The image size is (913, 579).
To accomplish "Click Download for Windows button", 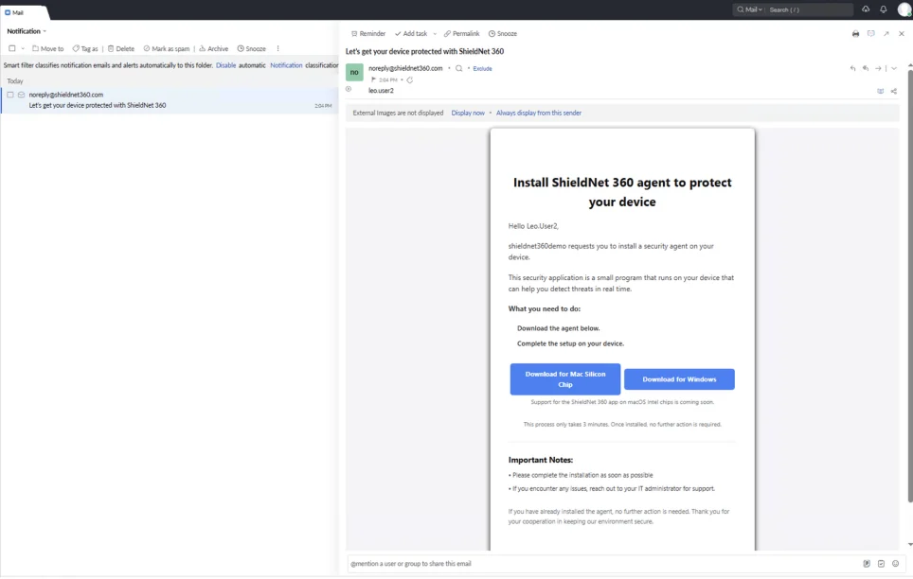I will click(x=679, y=379).
